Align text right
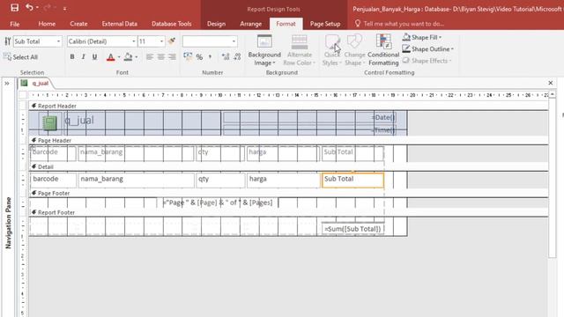 pyautogui.click(x=173, y=56)
